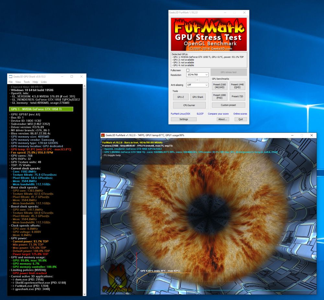Click the 'Core: 1582.0MHz' current clock line

[24, 172]
